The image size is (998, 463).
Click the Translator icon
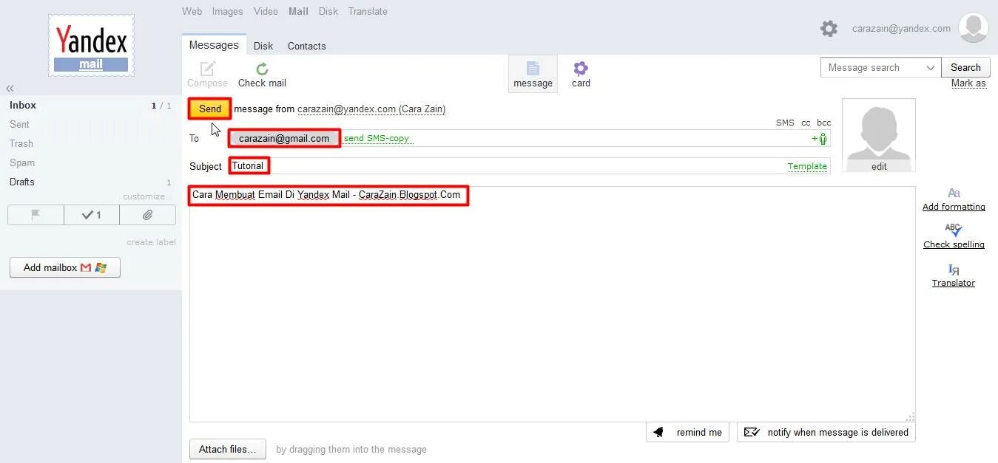click(954, 270)
